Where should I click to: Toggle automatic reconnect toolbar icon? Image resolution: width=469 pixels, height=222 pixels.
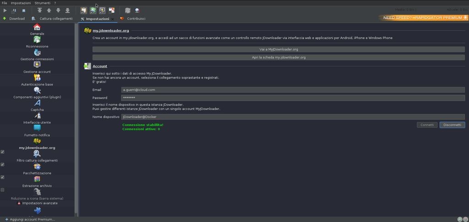pyautogui.click(x=93, y=11)
